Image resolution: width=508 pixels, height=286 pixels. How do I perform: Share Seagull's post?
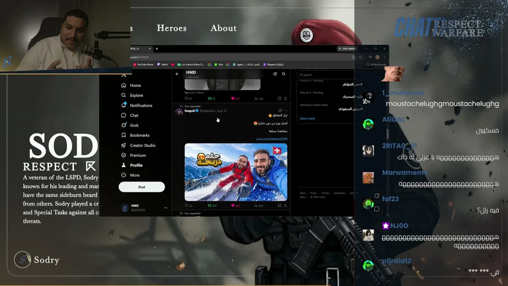click(285, 206)
